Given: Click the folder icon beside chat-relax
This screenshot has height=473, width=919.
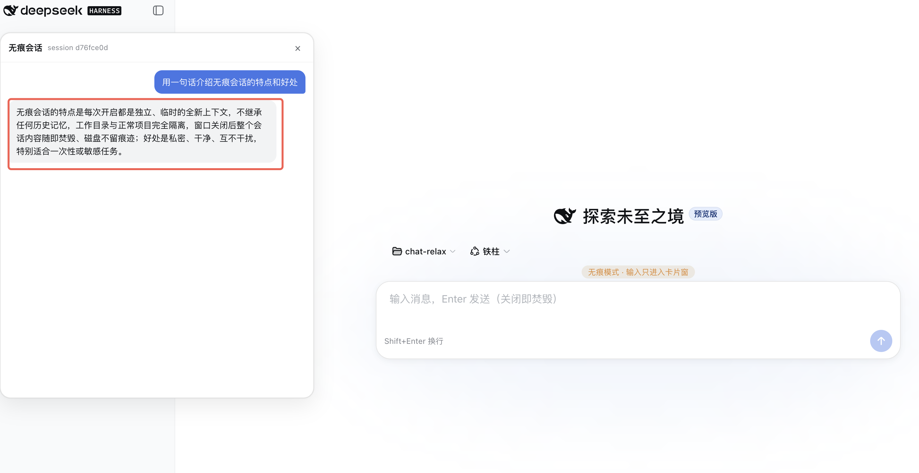Looking at the screenshot, I should 397,251.
